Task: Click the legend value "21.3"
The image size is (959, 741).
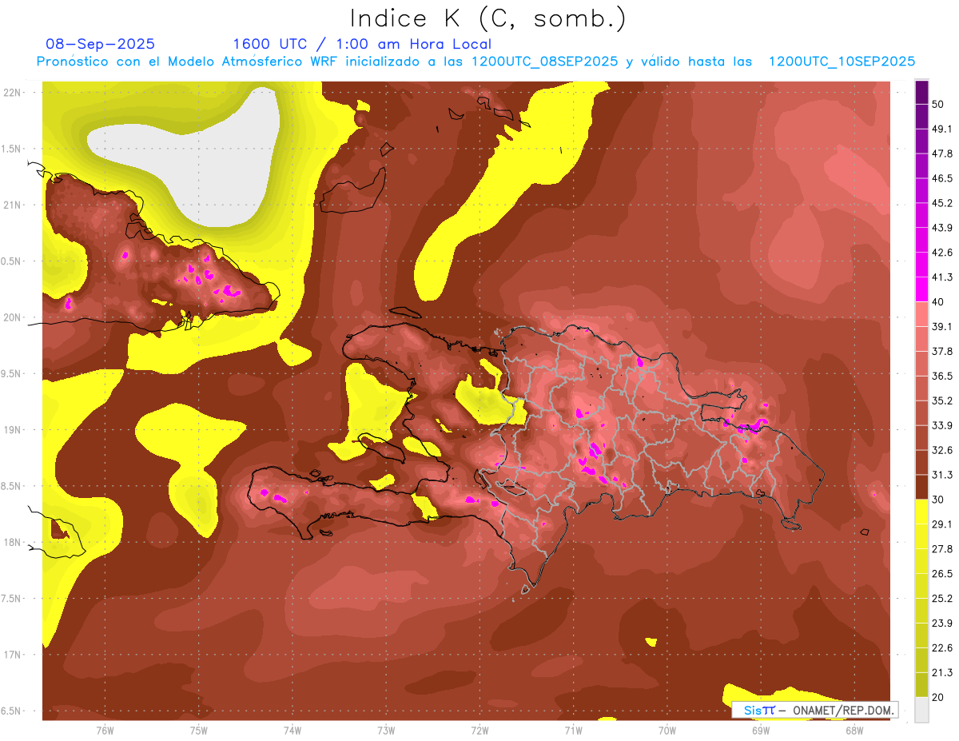Action: click(941, 671)
